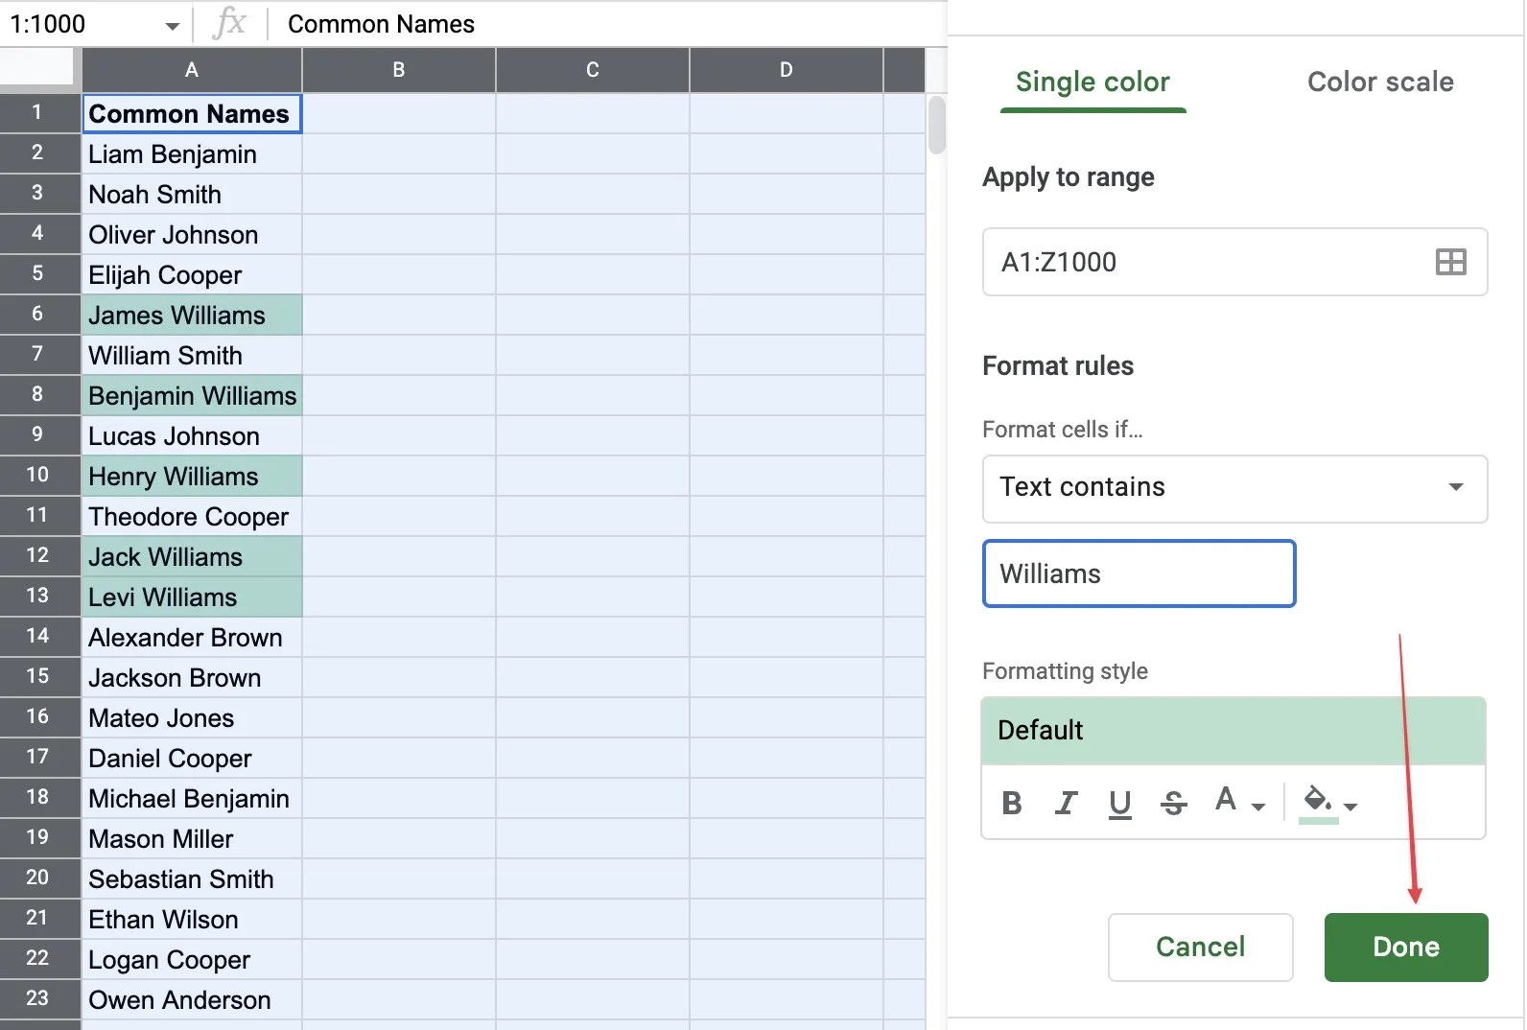Click the select data range grid icon
The height and width of the screenshot is (1030, 1527).
(x=1450, y=262)
